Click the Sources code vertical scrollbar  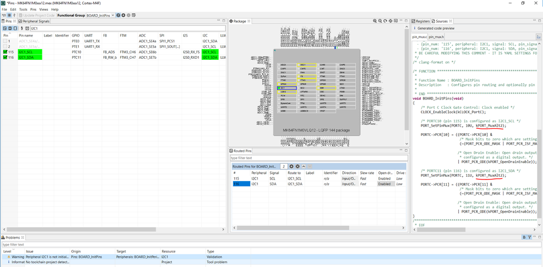[x=539, y=173]
